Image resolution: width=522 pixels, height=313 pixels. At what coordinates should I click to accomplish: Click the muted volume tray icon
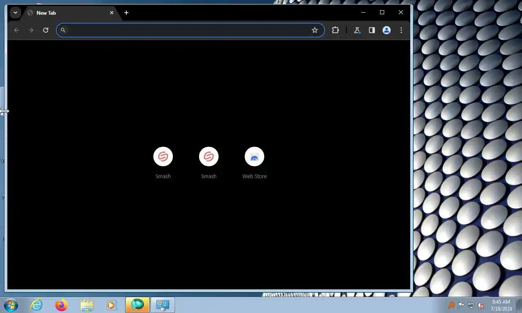(x=481, y=305)
